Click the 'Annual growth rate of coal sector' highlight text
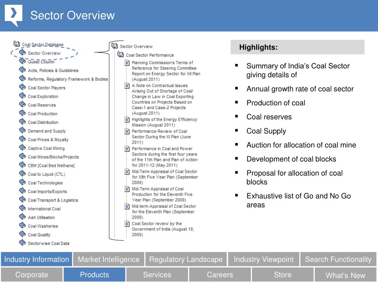Screen dimensions: 378x283 coord(300,89)
